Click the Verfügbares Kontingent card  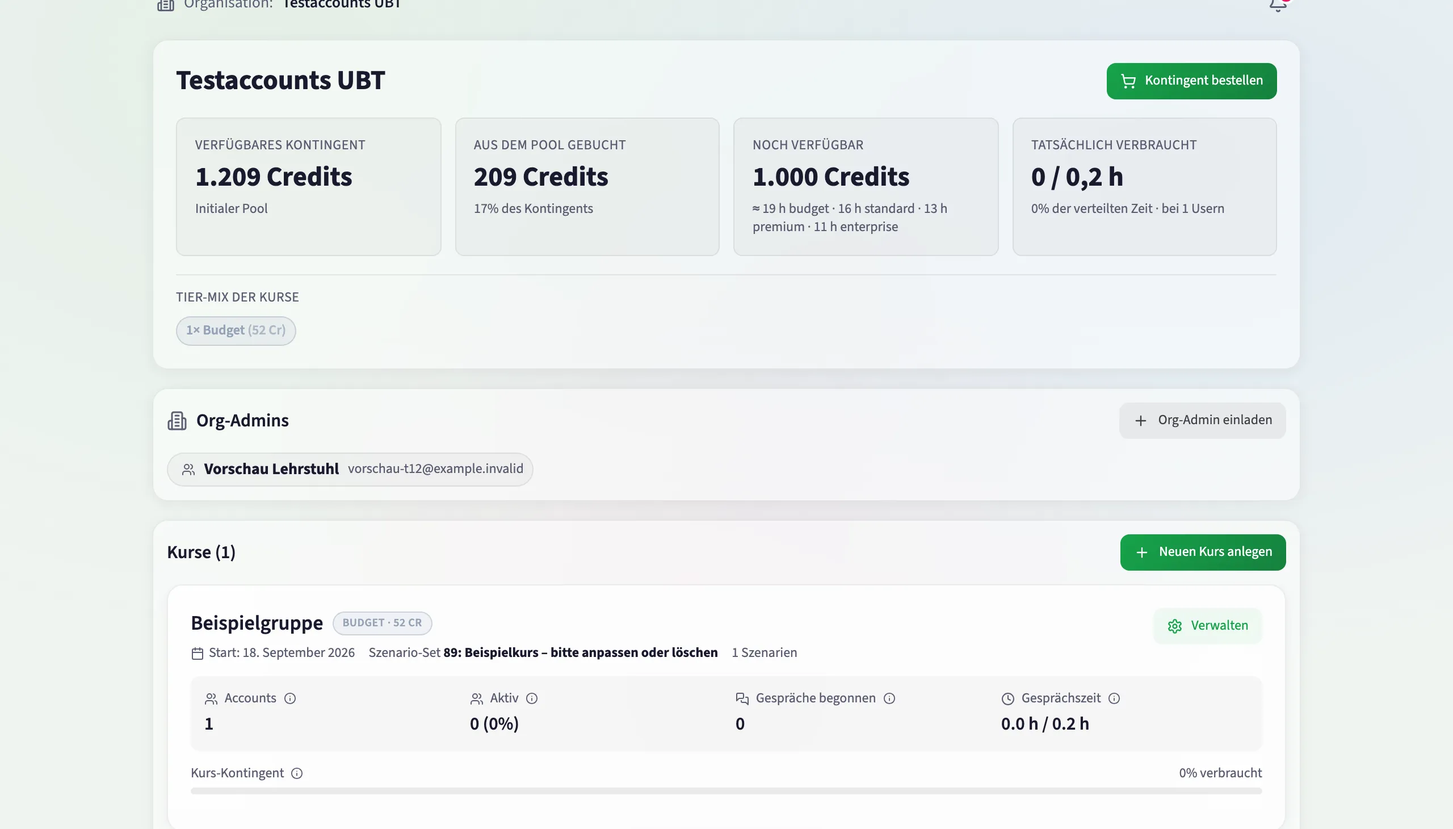(x=308, y=187)
